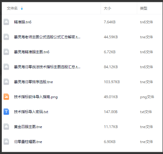Click the 6.72KB size cell
Viewport: 163px width, 154px height.
[x=110, y=52]
